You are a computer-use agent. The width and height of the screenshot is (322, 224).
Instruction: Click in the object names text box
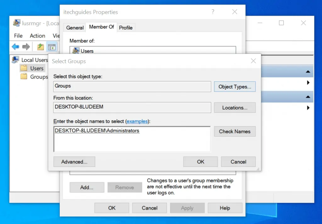click(x=132, y=140)
